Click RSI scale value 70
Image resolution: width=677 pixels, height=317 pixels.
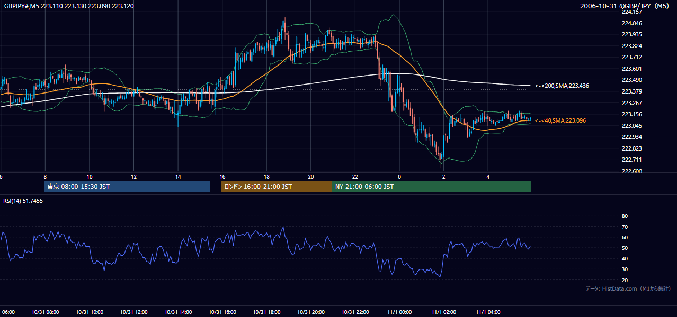[x=625, y=227]
